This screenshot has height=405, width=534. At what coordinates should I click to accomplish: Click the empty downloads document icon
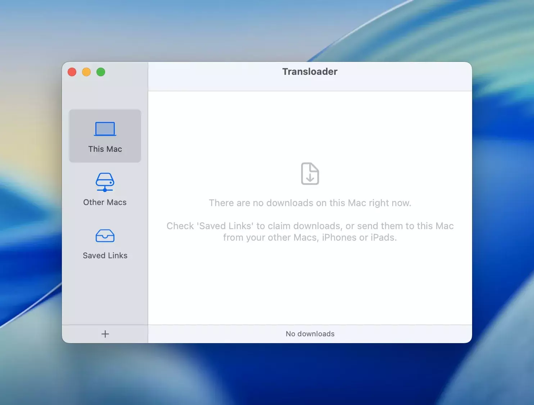(x=310, y=174)
